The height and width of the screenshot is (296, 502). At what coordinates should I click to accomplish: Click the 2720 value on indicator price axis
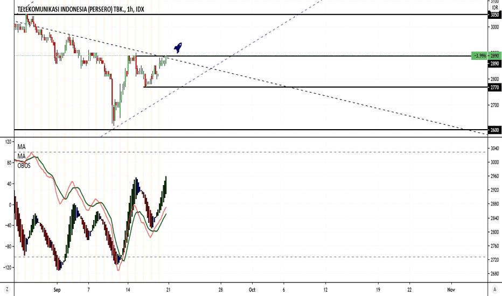[494, 260]
